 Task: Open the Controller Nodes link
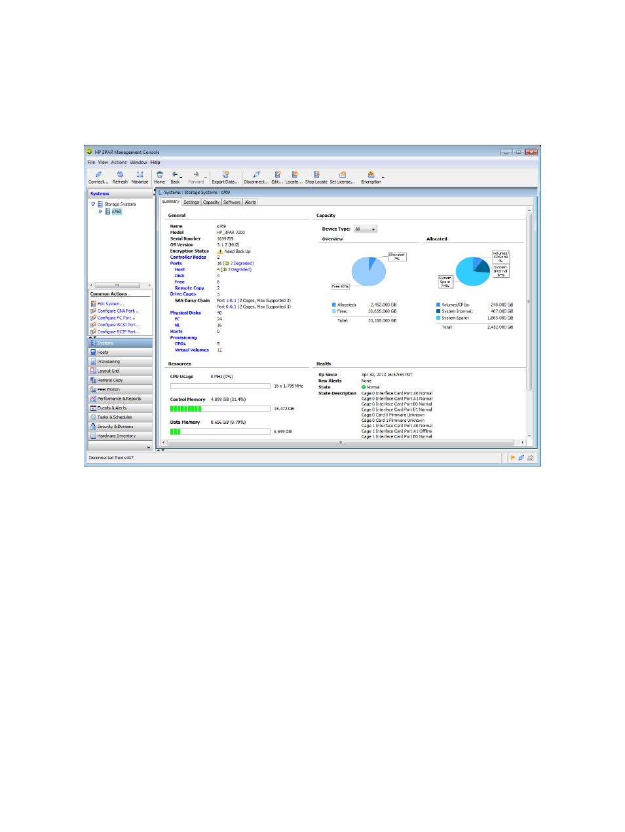[188, 257]
